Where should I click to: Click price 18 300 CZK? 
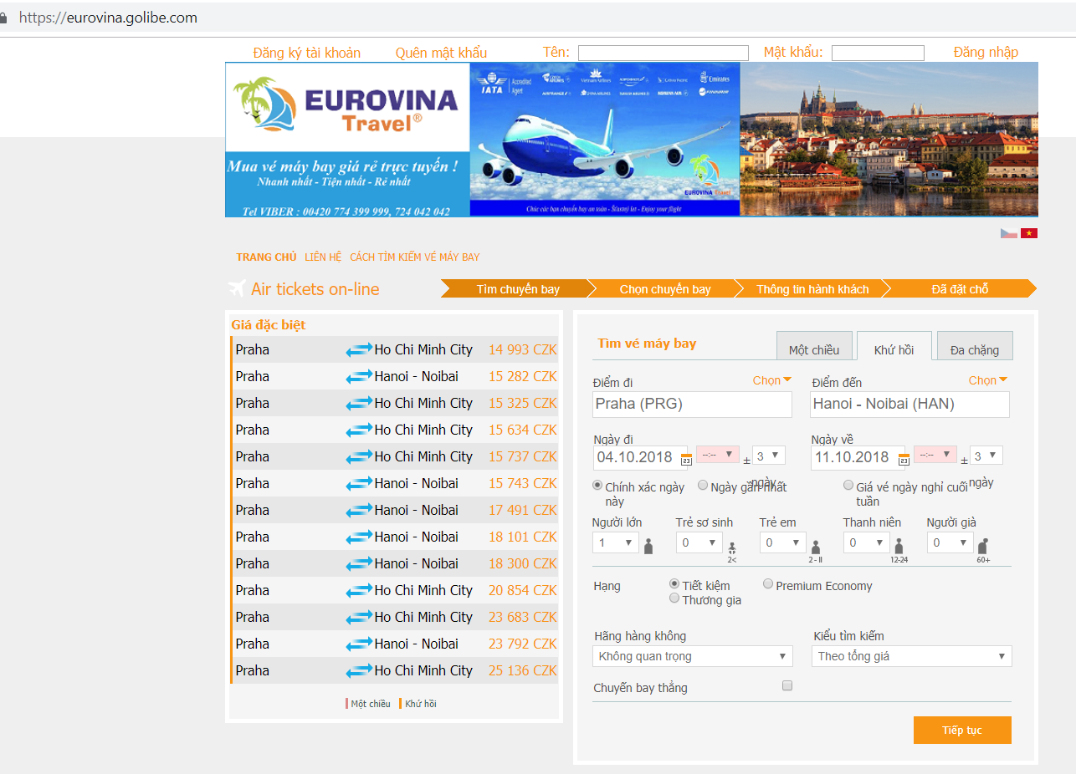(x=523, y=563)
